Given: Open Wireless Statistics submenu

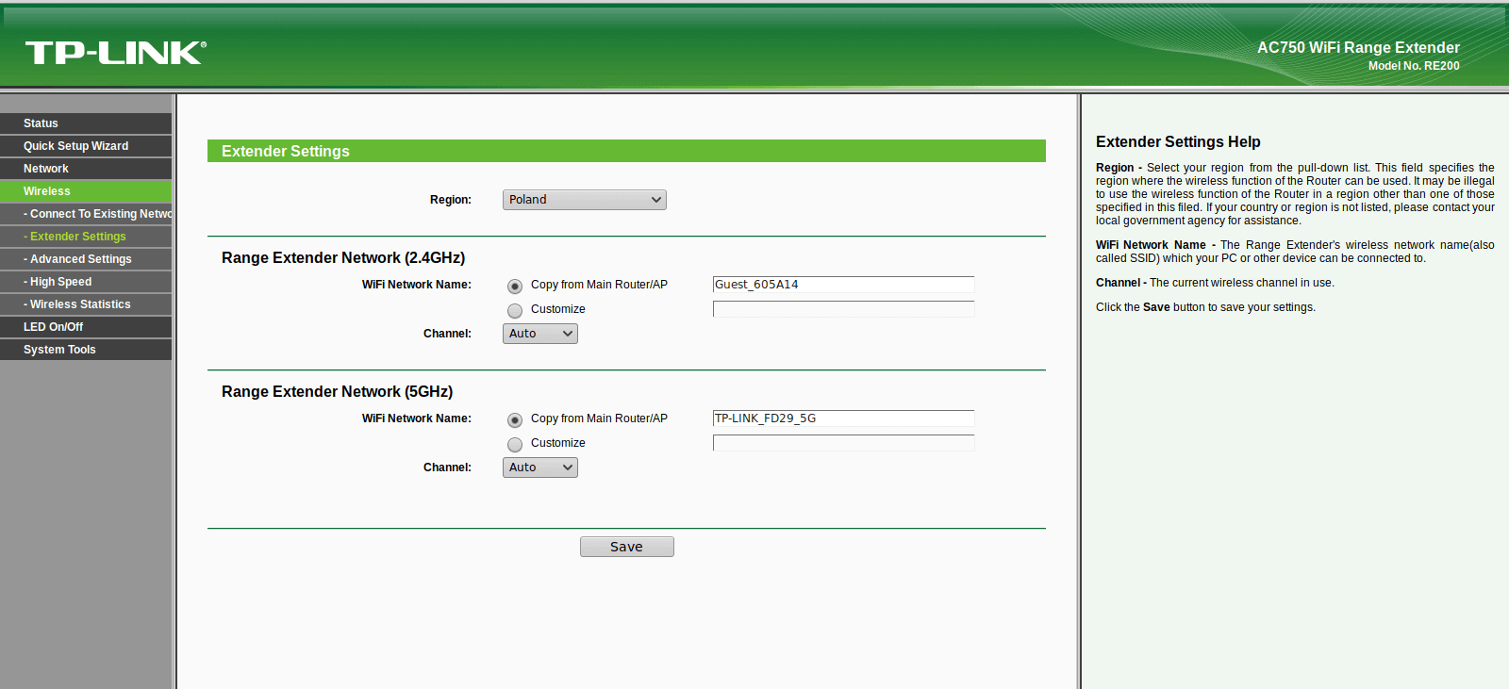Looking at the screenshot, I should click(86, 304).
